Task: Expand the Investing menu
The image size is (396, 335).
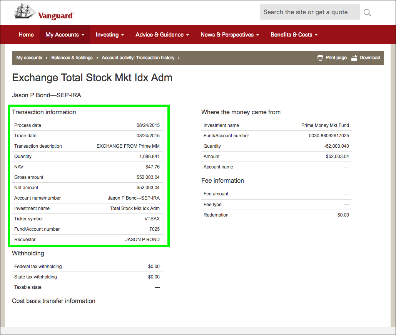Action: (x=110, y=35)
